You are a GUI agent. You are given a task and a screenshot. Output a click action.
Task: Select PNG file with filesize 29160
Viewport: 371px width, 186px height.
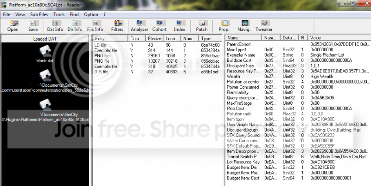tap(157, 56)
